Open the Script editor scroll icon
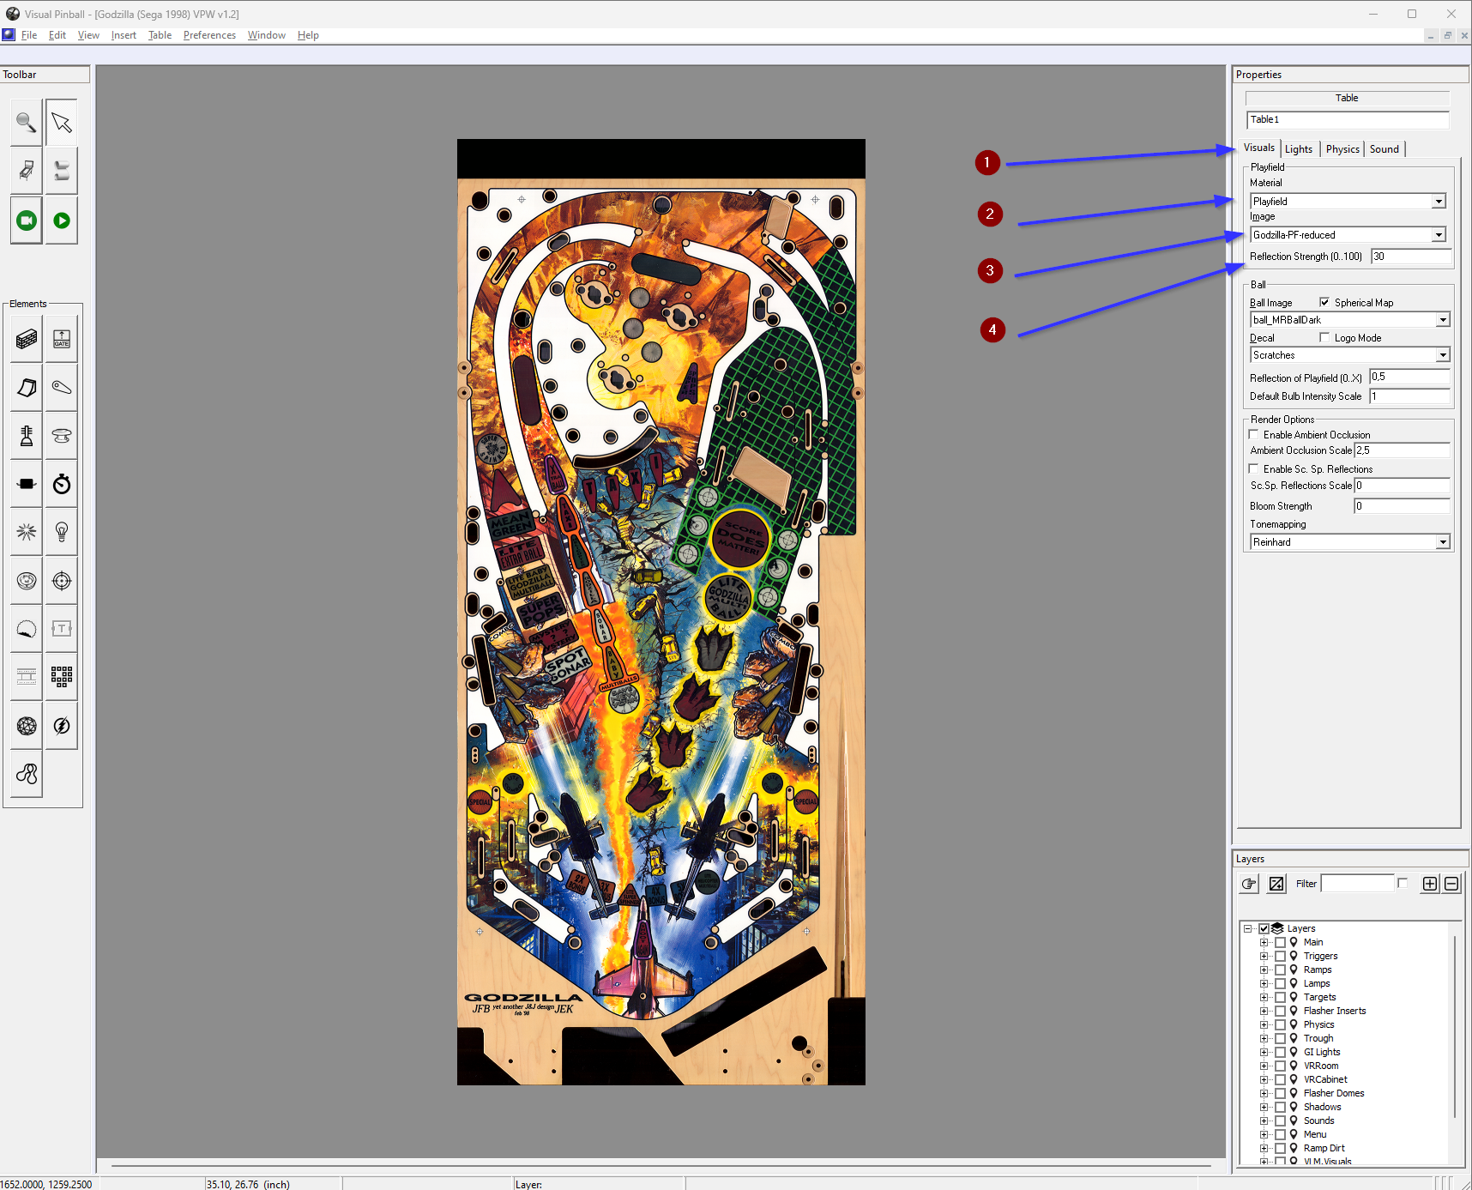Image resolution: width=1472 pixels, height=1190 pixels. coord(62,171)
